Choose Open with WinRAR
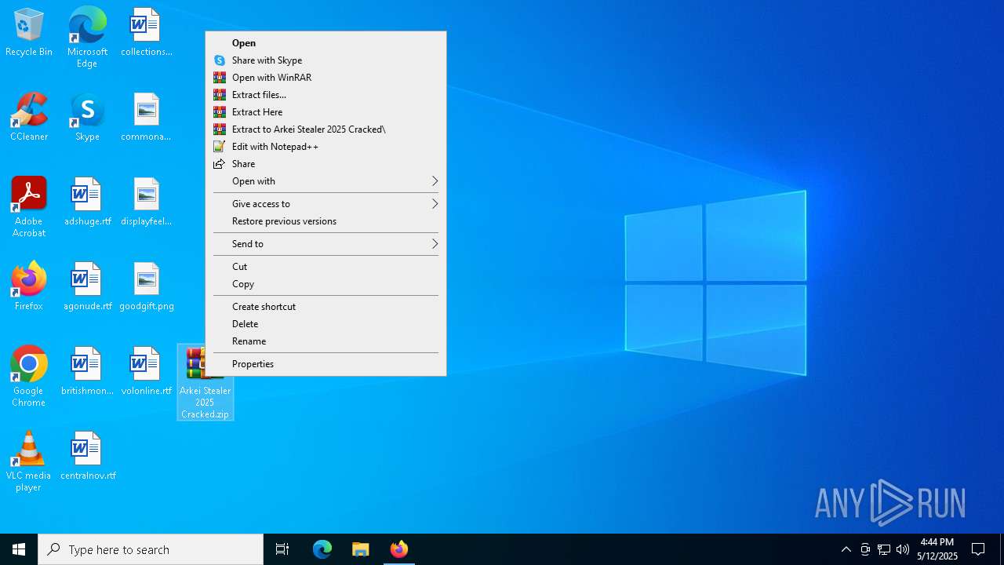The height and width of the screenshot is (565, 1004). tap(326, 78)
